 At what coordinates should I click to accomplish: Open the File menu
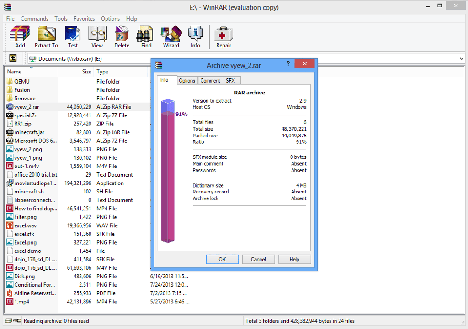pyautogui.click(x=10, y=18)
